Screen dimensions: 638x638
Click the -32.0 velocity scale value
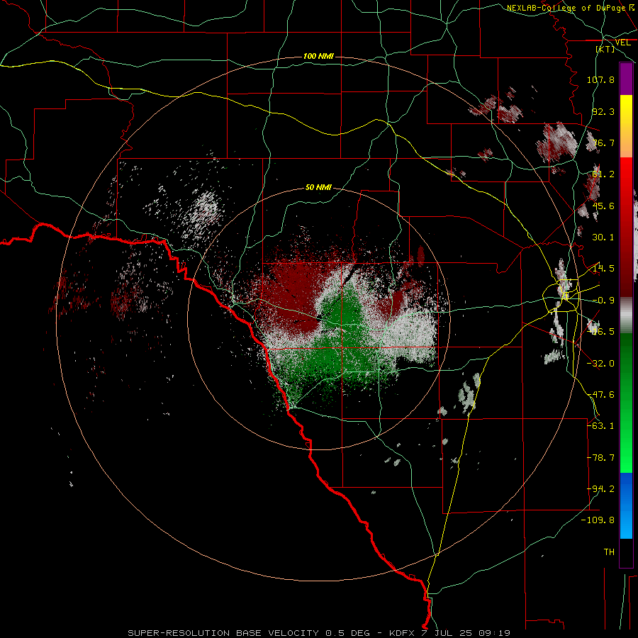pyautogui.click(x=600, y=364)
